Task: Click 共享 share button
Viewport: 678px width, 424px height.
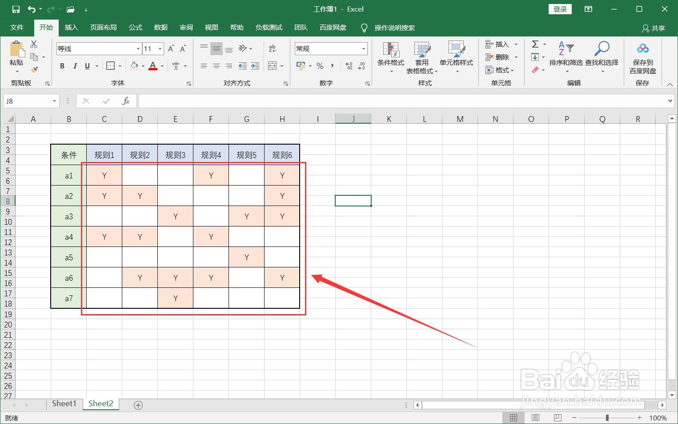Action: [654, 28]
